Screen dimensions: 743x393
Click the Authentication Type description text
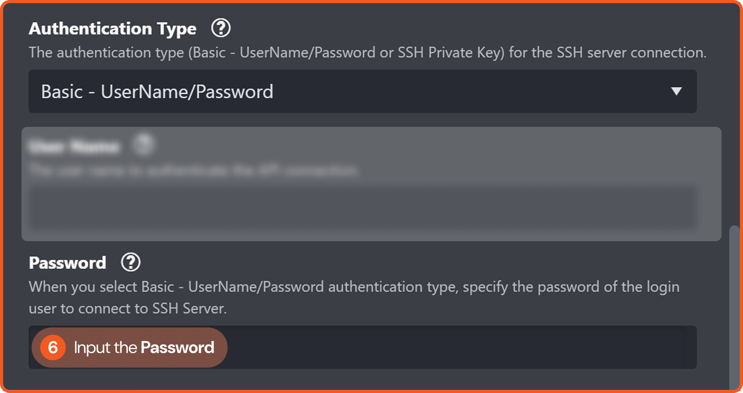367,52
